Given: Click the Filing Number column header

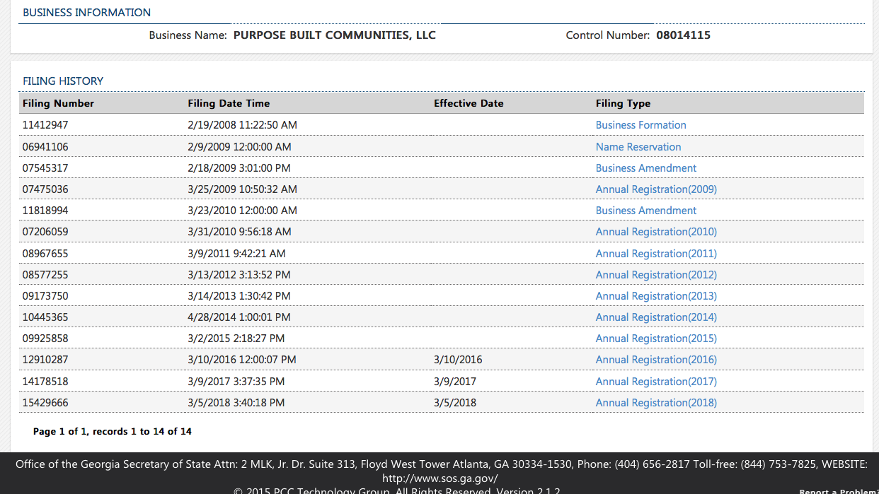Looking at the screenshot, I should [x=58, y=103].
